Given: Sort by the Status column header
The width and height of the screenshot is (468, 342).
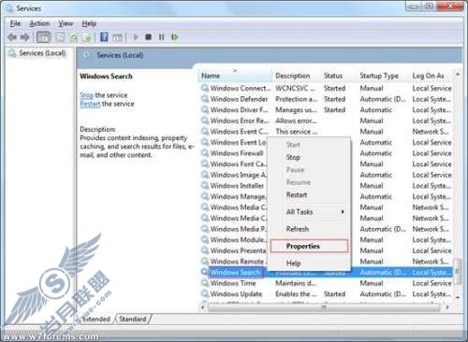Looking at the screenshot, I should point(339,76).
